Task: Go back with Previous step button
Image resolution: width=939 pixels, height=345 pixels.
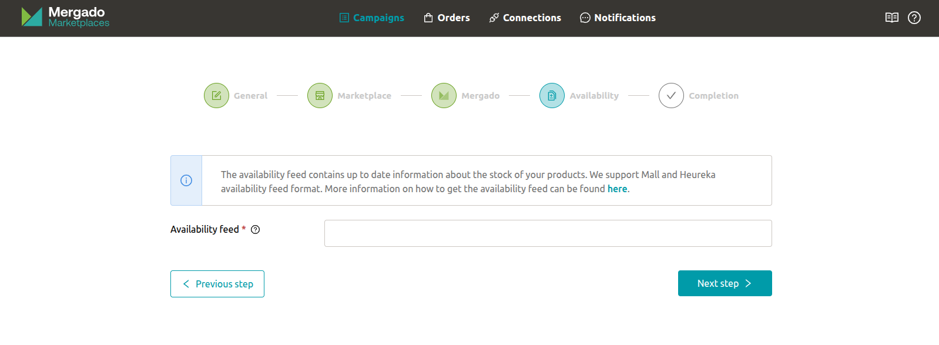Action: pyautogui.click(x=217, y=284)
